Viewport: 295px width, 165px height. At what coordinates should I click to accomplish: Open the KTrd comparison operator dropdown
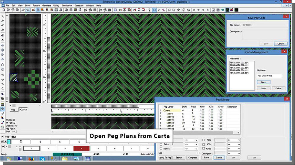pos(234,144)
